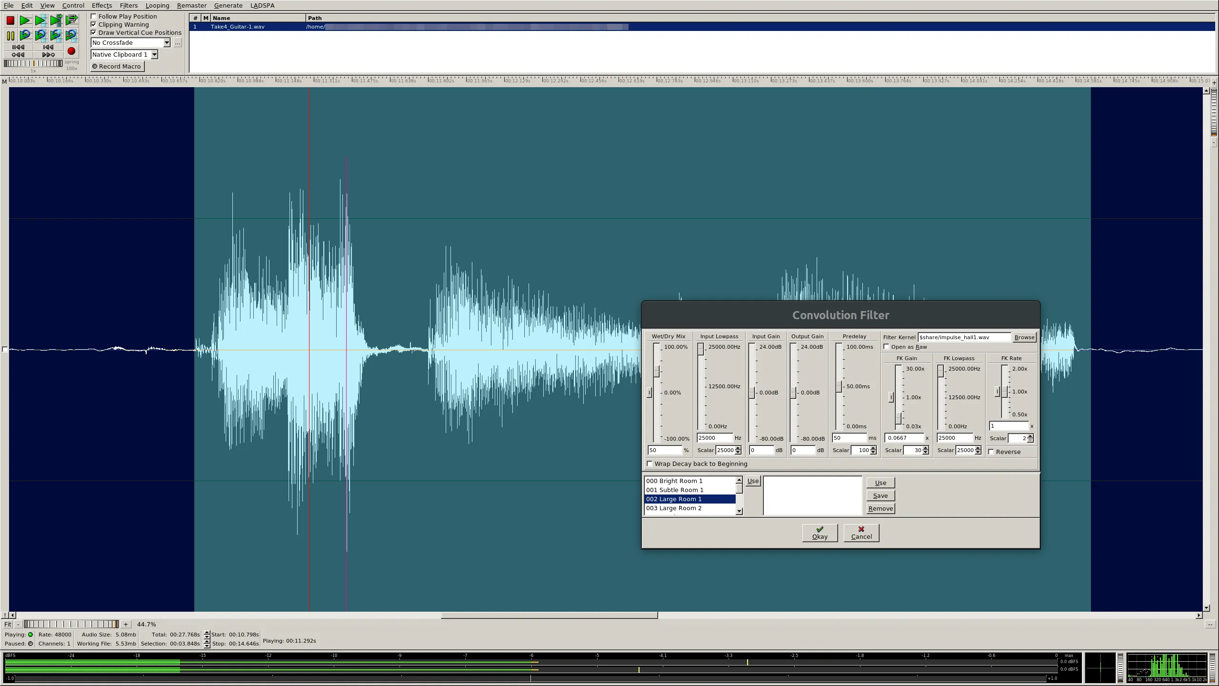This screenshot has height=686, width=1219.
Task: Click the Clipping Warning checkbox
Action: (x=93, y=24)
